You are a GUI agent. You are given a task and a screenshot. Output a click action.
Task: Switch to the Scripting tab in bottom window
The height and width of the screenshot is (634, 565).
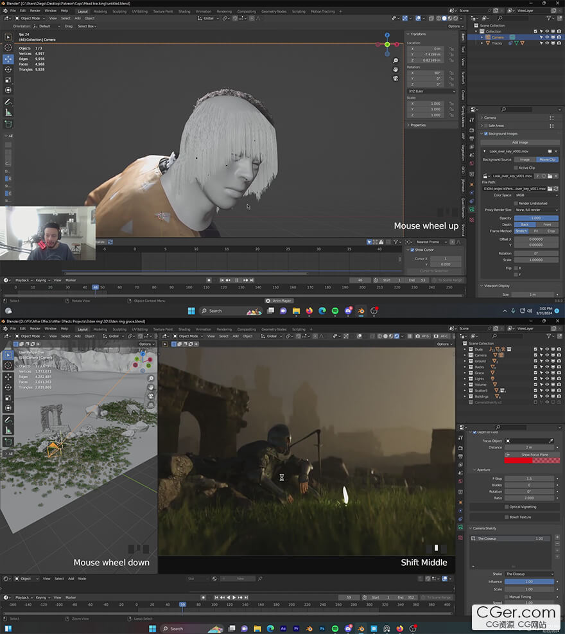(299, 329)
